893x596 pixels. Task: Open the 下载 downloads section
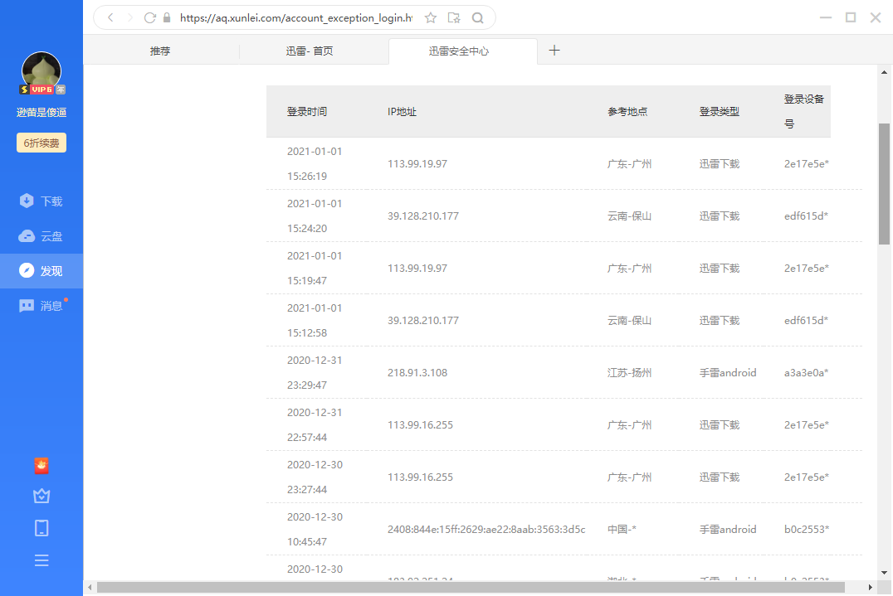click(41, 201)
